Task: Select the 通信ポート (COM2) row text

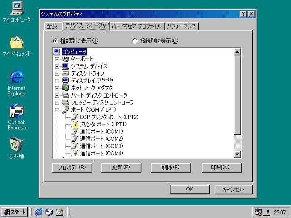Action: point(101,139)
